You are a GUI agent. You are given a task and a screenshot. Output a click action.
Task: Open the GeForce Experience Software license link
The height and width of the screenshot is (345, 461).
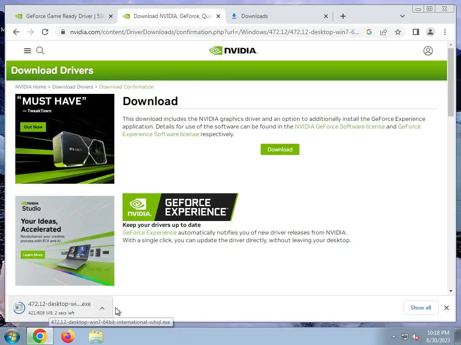coord(161,134)
